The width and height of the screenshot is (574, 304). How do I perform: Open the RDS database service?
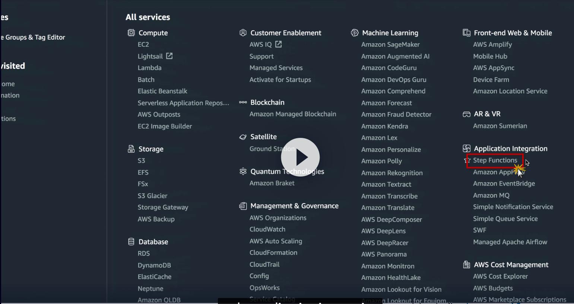pos(144,253)
